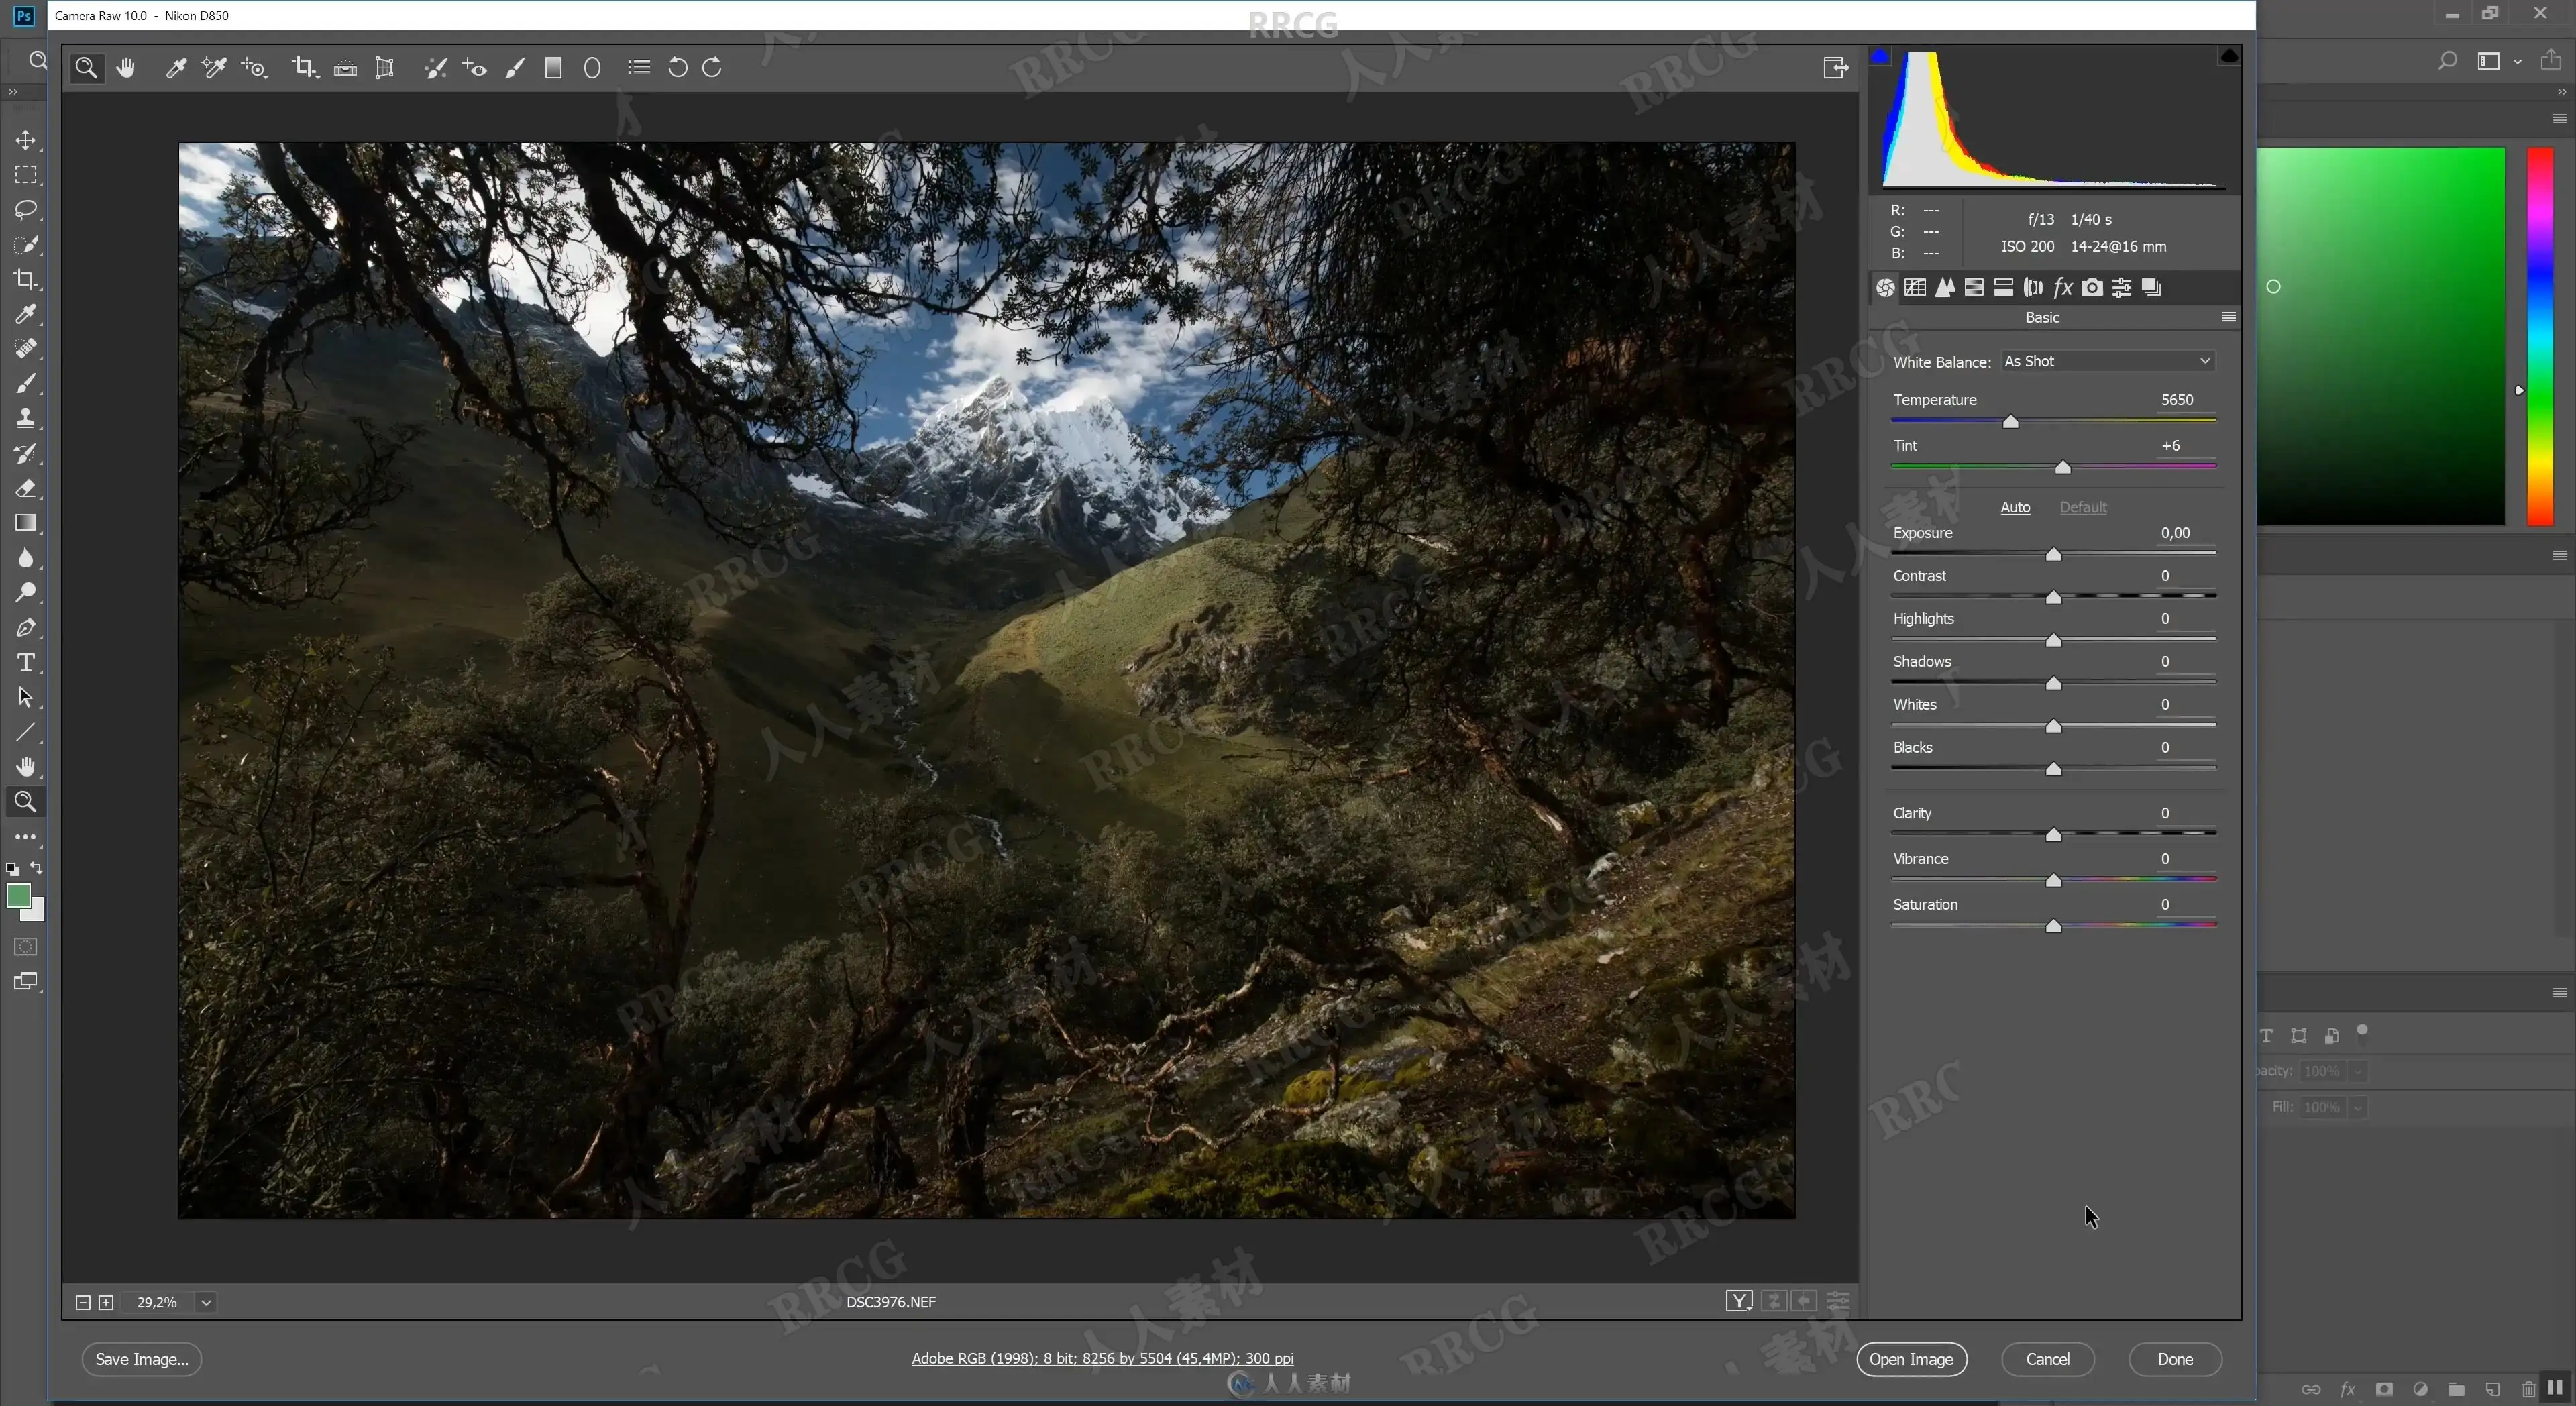Click the Exposure slider handle
2576x1406 pixels.
tap(2053, 555)
